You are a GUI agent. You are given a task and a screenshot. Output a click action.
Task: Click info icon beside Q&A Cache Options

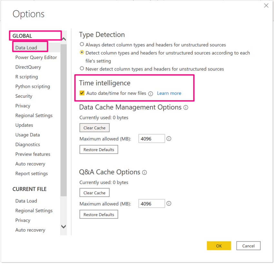[x=144, y=172]
